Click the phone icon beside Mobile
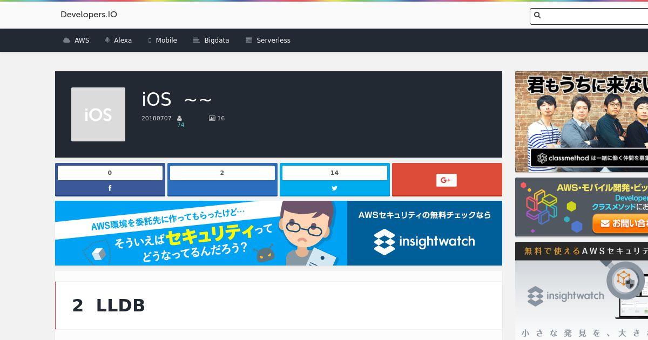 pyautogui.click(x=150, y=40)
